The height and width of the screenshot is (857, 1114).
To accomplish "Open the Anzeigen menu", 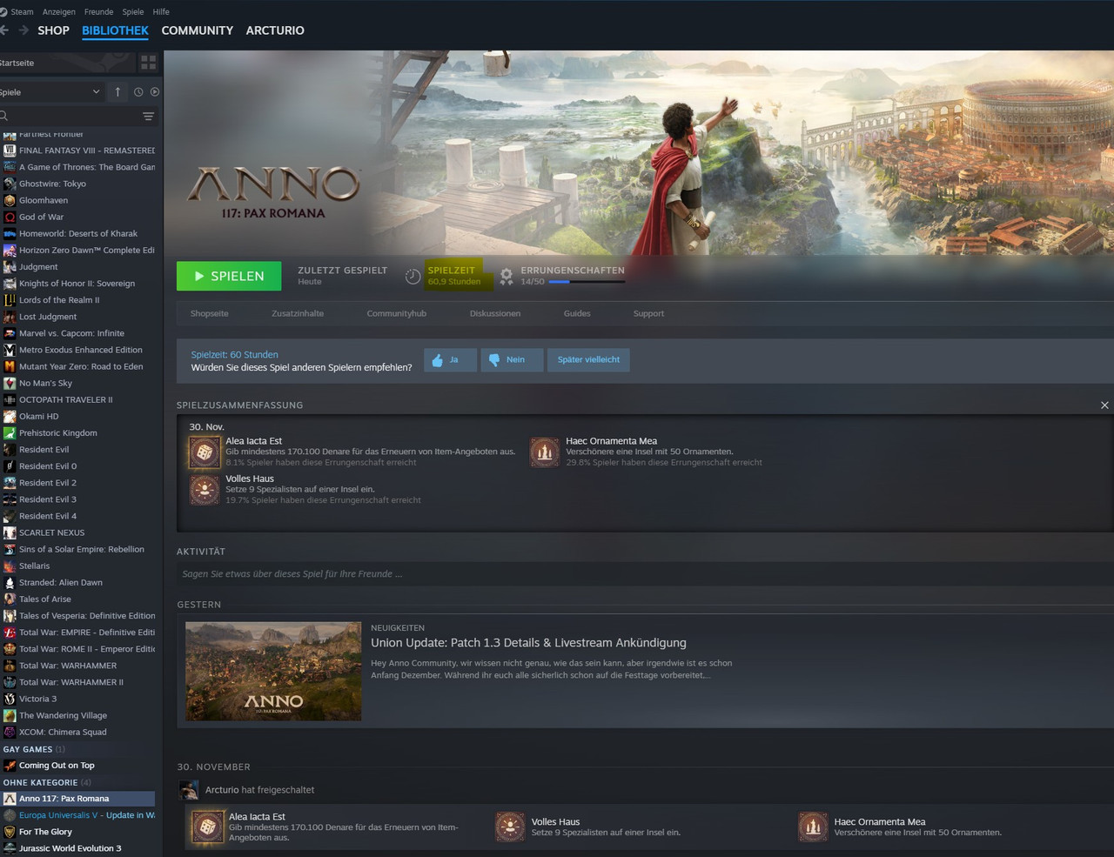I will coord(58,11).
